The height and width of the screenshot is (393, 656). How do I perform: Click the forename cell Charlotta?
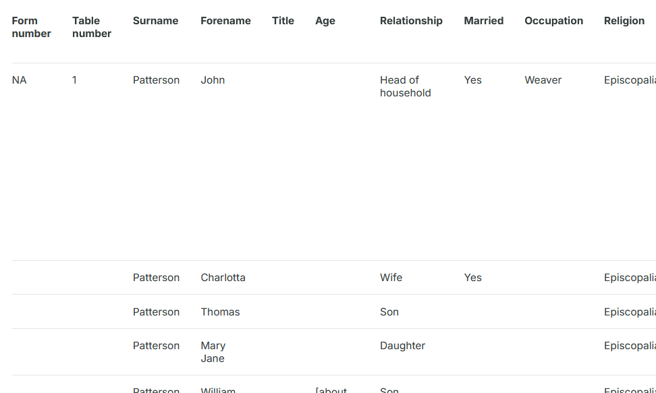point(223,278)
